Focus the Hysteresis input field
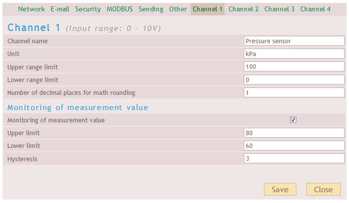 [294, 158]
